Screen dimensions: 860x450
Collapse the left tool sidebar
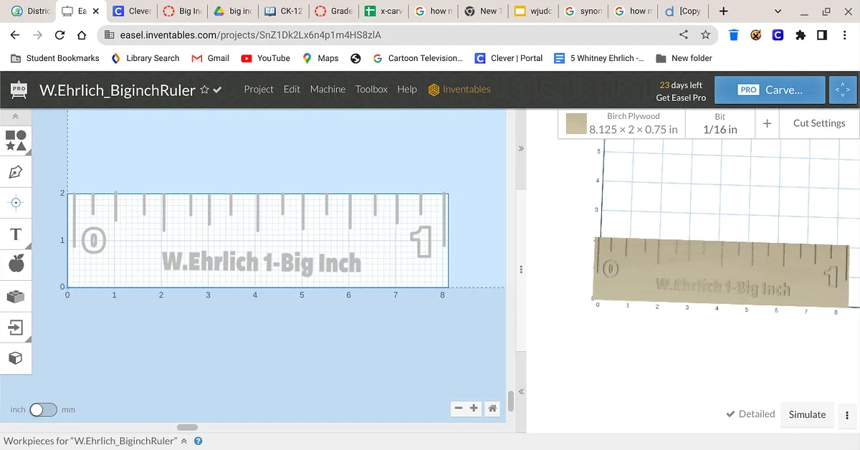pos(16,116)
